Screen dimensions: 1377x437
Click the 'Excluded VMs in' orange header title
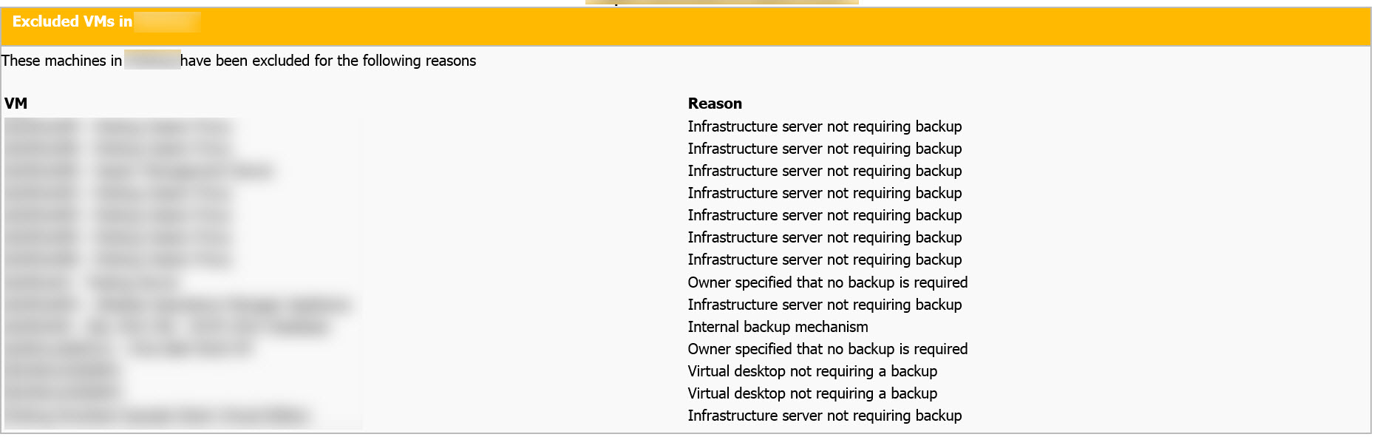[72, 21]
